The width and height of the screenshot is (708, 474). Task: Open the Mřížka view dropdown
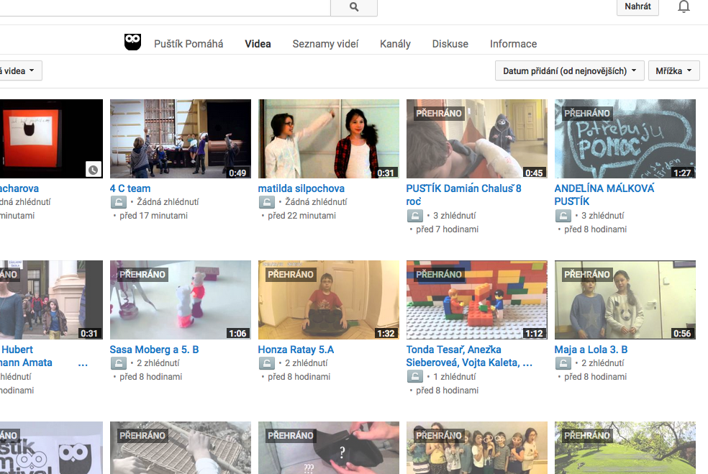[673, 71]
